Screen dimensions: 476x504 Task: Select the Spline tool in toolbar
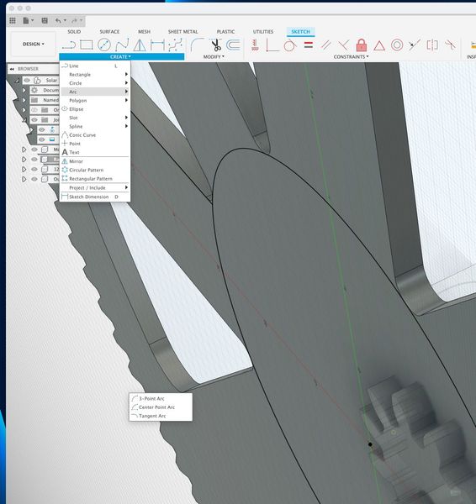click(x=122, y=45)
